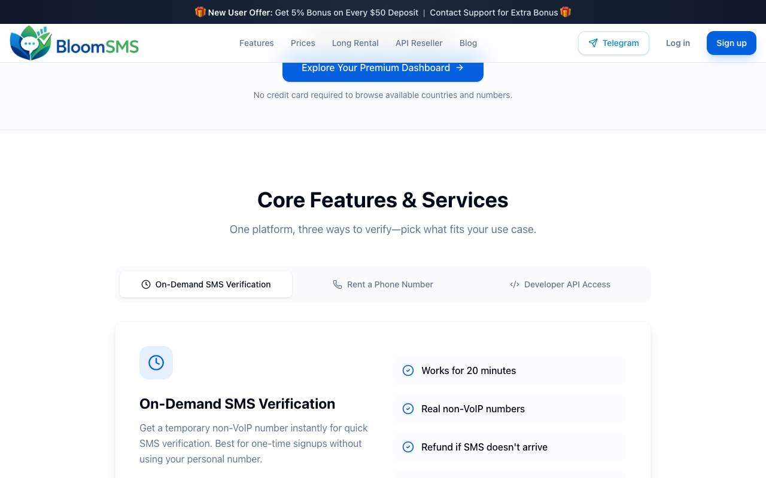The image size is (766, 478).
Task: Click the "New User Offer" banner text
Action: coord(240,12)
